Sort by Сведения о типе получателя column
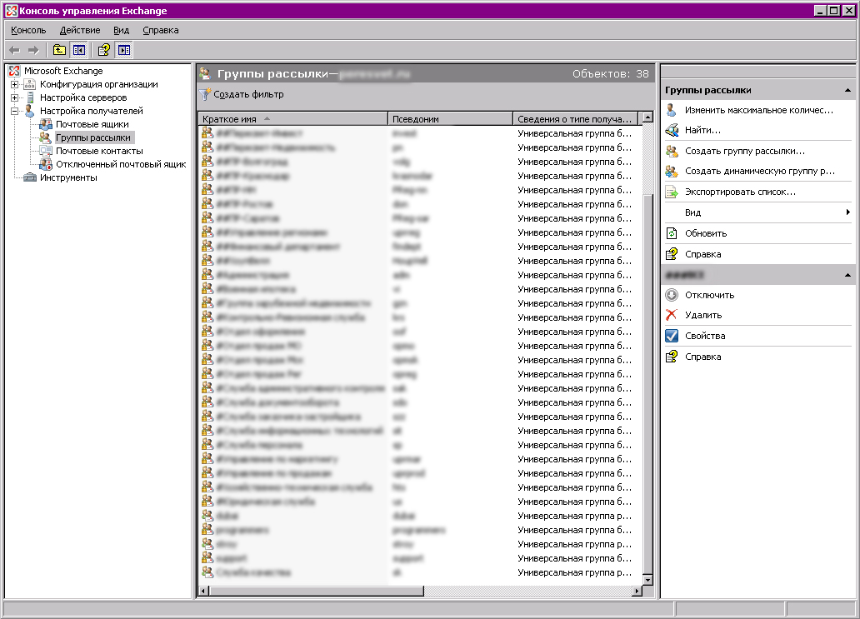The width and height of the screenshot is (860, 619). point(576,119)
